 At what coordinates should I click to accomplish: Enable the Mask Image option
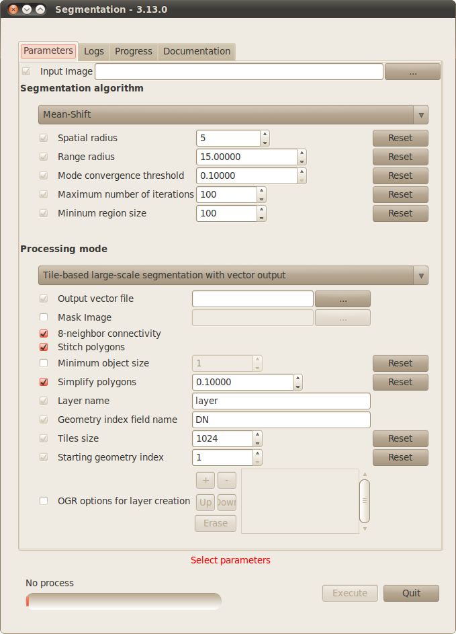pyautogui.click(x=44, y=317)
